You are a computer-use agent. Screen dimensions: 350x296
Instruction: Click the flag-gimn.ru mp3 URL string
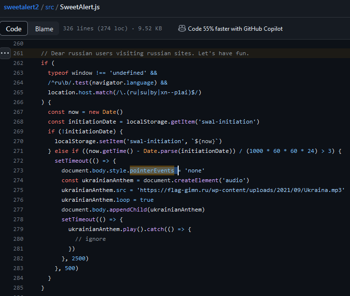click(241, 190)
